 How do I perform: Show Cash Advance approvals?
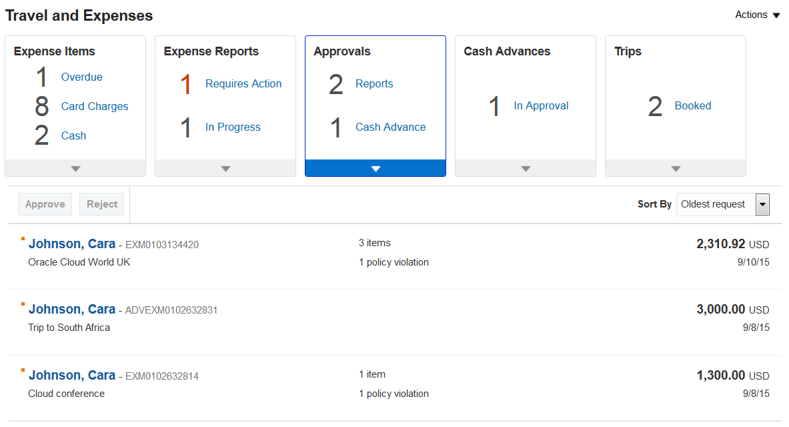pos(390,127)
